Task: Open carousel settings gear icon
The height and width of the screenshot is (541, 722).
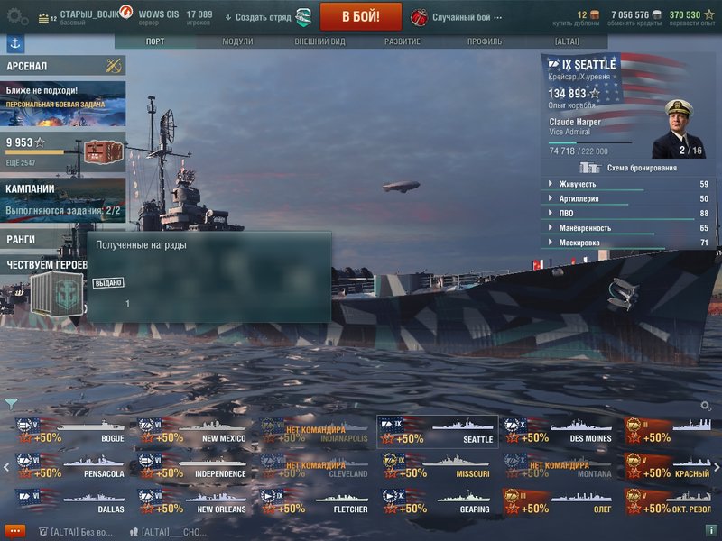Action: click(x=706, y=406)
